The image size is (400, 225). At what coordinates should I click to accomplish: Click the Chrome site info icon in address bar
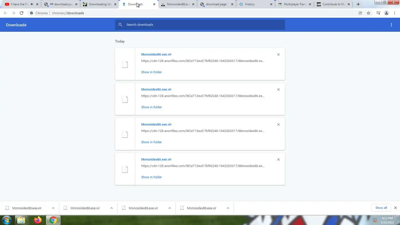pos(31,13)
